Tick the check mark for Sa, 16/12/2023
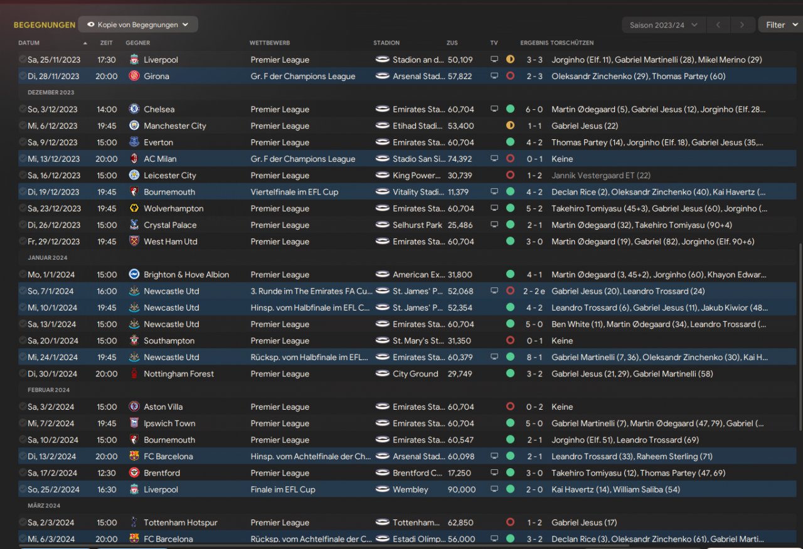The height and width of the screenshot is (549, 803). pos(23,175)
